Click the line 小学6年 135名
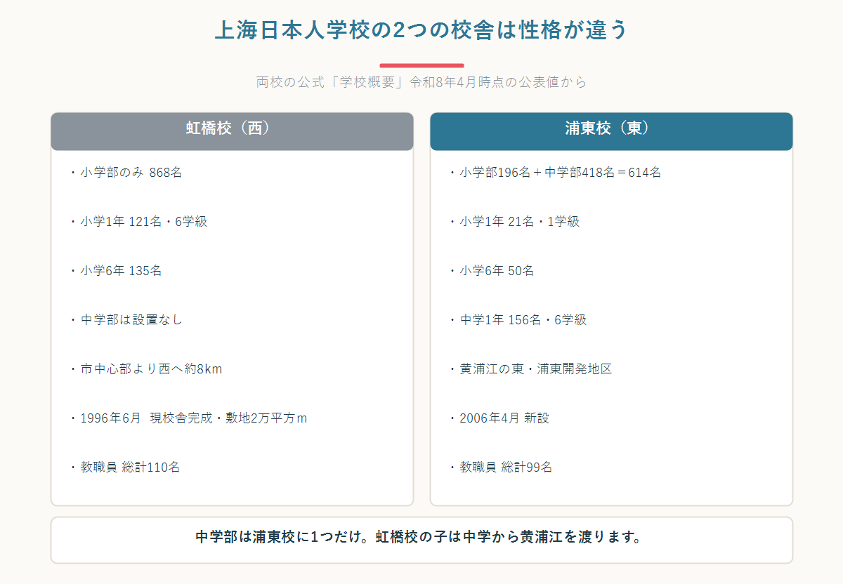Screen dimensions: 843x584 coord(115,270)
